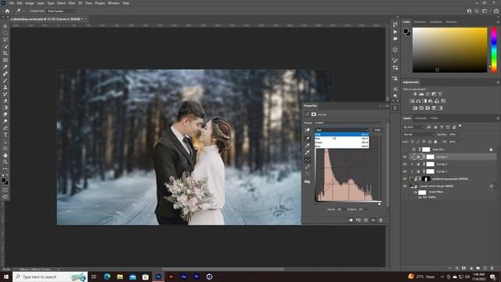Choose RGB from the channel list
Screen dimensions: 501x282
click(x=342, y=135)
